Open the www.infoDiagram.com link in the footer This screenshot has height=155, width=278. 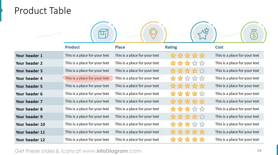[112, 151]
